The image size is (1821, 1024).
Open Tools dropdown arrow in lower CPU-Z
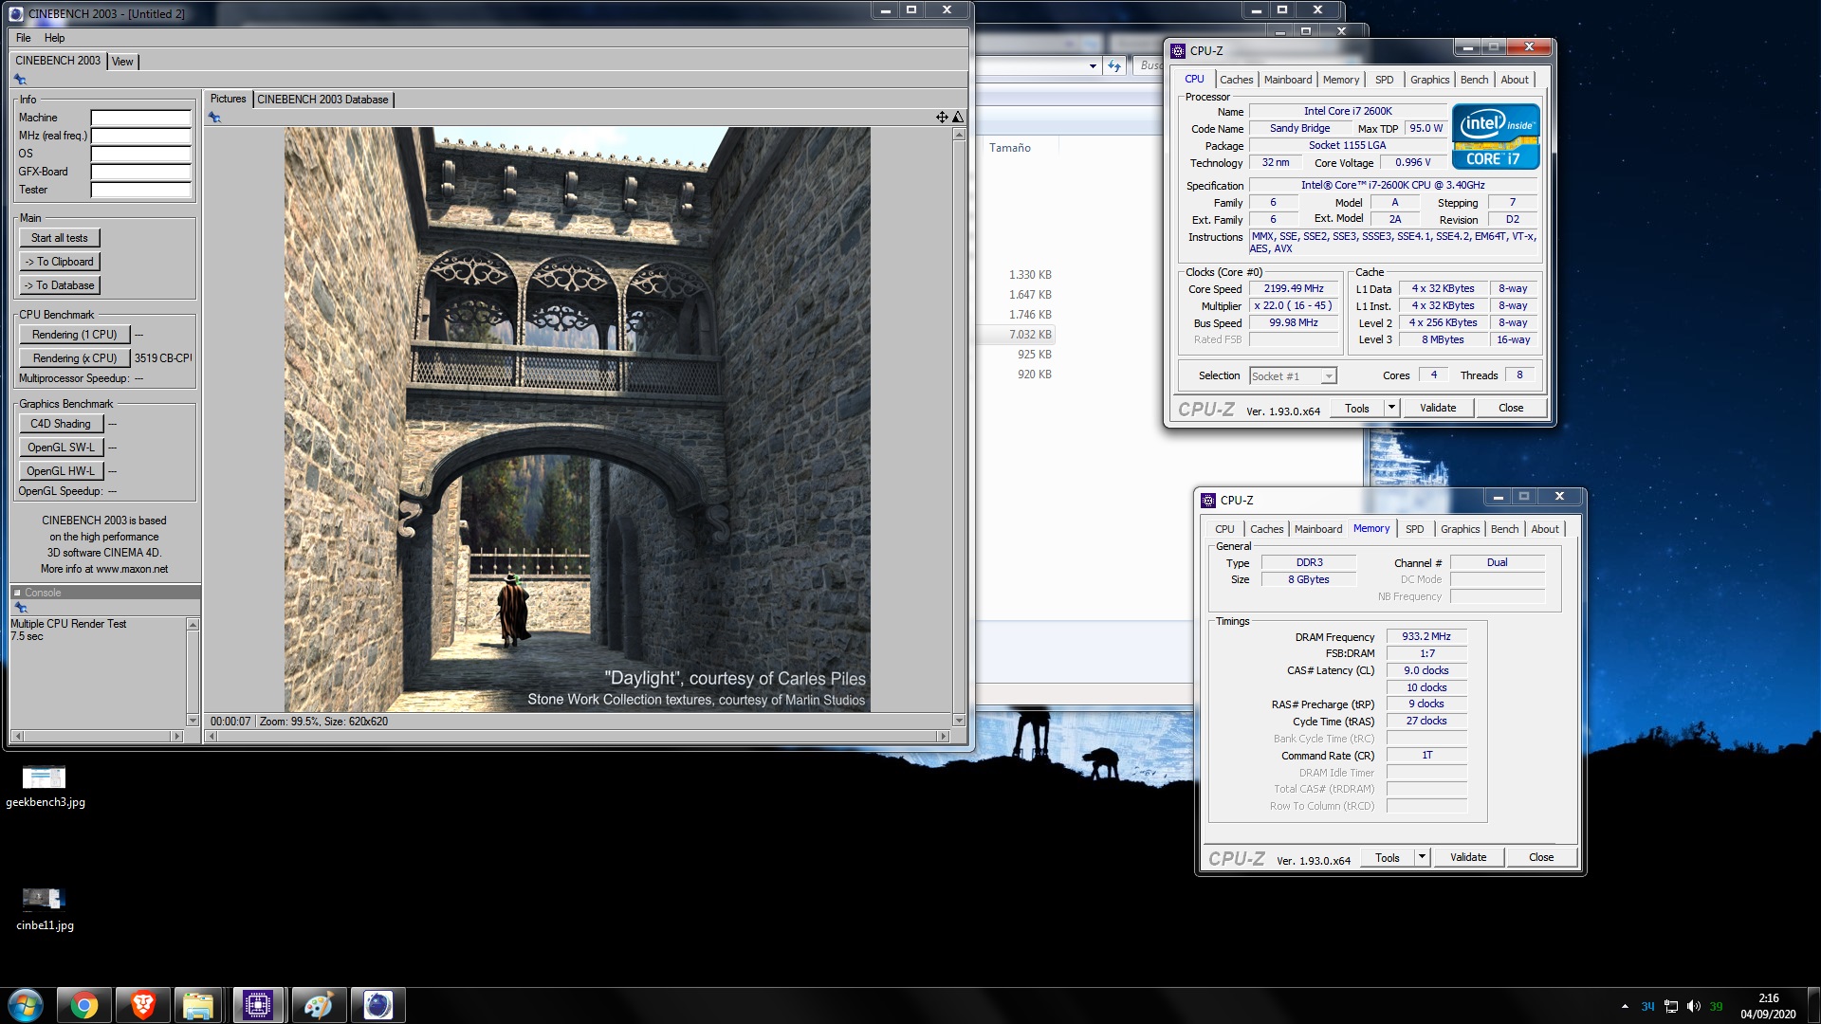pyautogui.click(x=1422, y=857)
